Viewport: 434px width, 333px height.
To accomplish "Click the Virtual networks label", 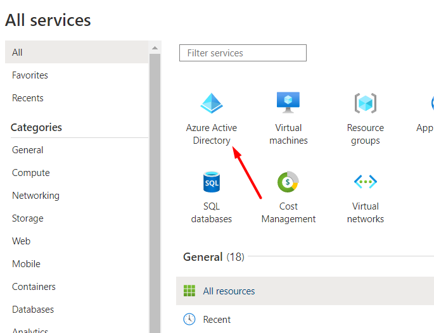I will coord(366,213).
